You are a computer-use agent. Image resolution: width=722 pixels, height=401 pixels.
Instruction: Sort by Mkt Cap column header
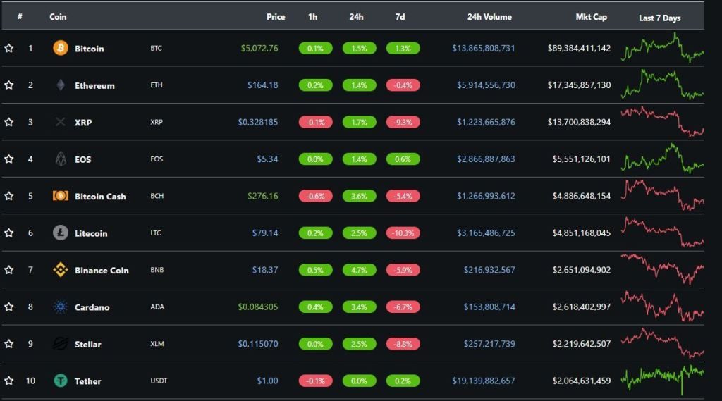(592, 17)
